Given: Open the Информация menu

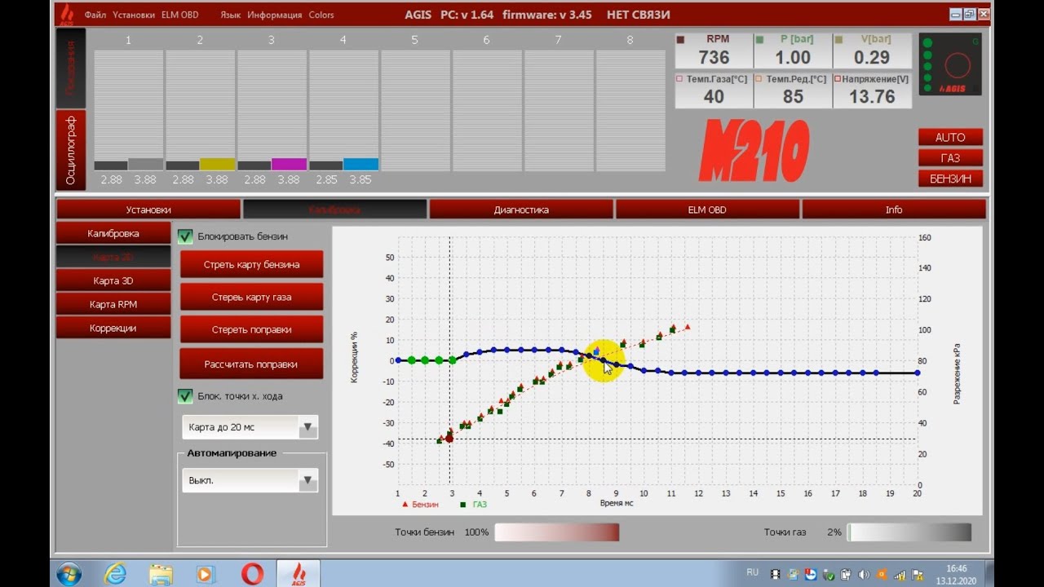Looking at the screenshot, I should click(275, 15).
